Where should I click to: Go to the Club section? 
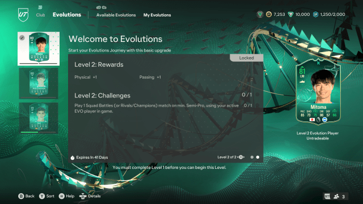click(40, 15)
